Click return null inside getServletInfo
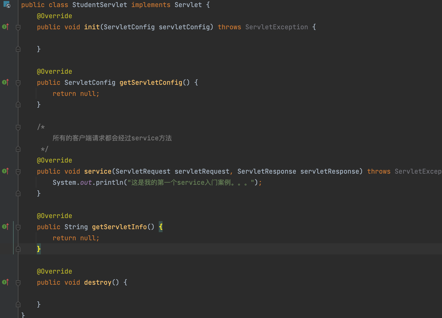Image resolution: width=442 pixels, height=318 pixels. click(76, 238)
